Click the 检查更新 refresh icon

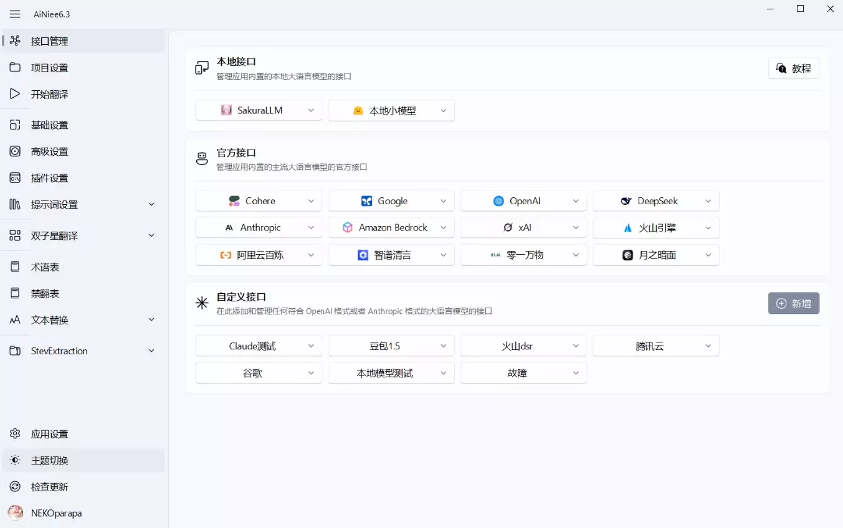(x=15, y=487)
